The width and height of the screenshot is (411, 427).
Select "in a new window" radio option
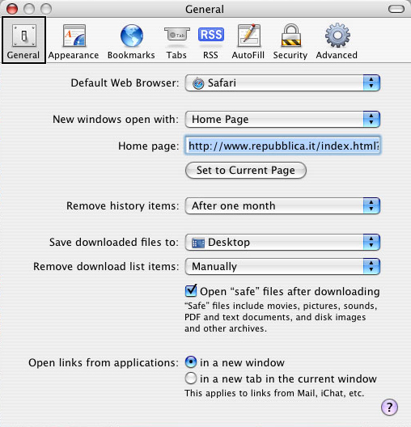[191, 362]
